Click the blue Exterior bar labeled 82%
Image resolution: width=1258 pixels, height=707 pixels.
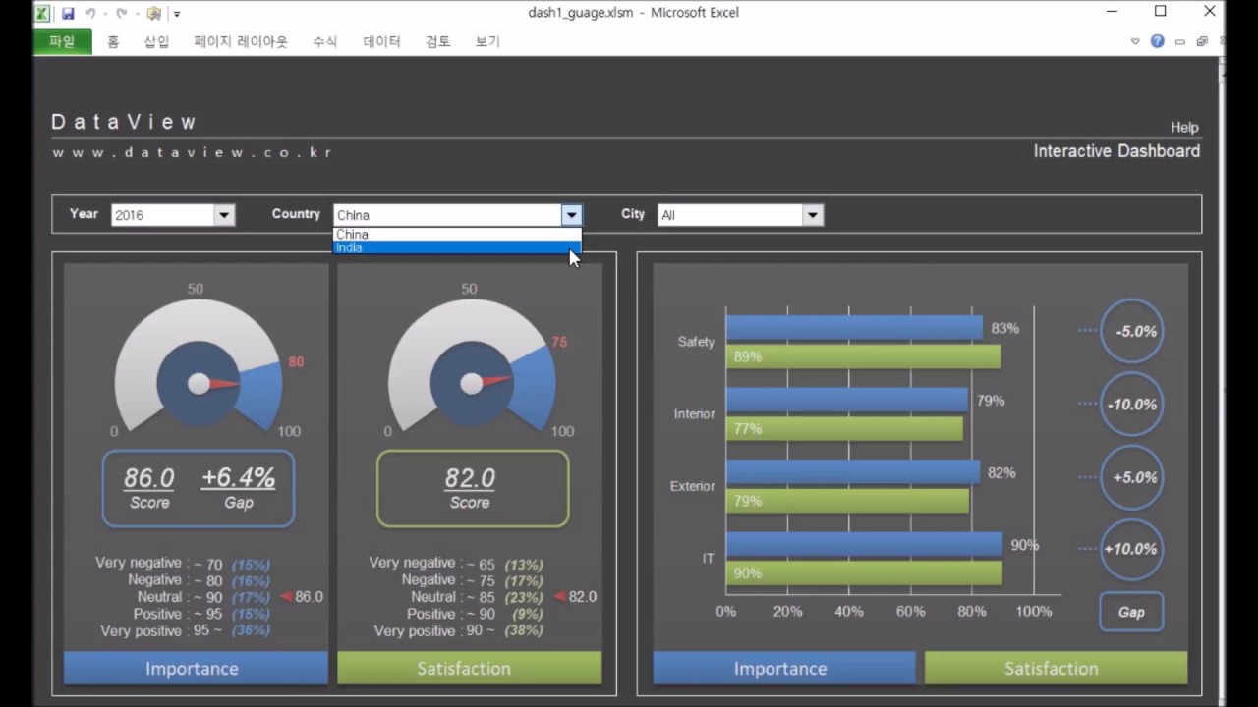click(853, 472)
